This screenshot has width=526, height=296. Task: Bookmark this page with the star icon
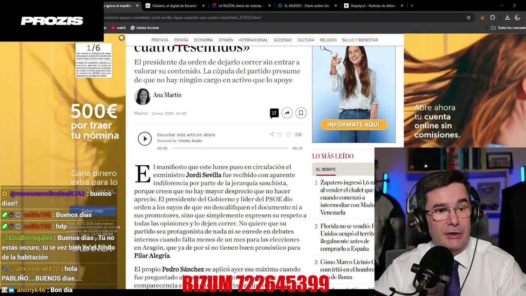tap(468, 18)
